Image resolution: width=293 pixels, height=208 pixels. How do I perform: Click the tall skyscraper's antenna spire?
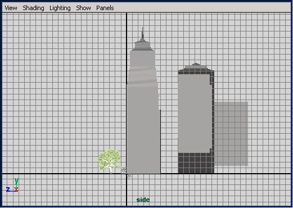point(142,33)
